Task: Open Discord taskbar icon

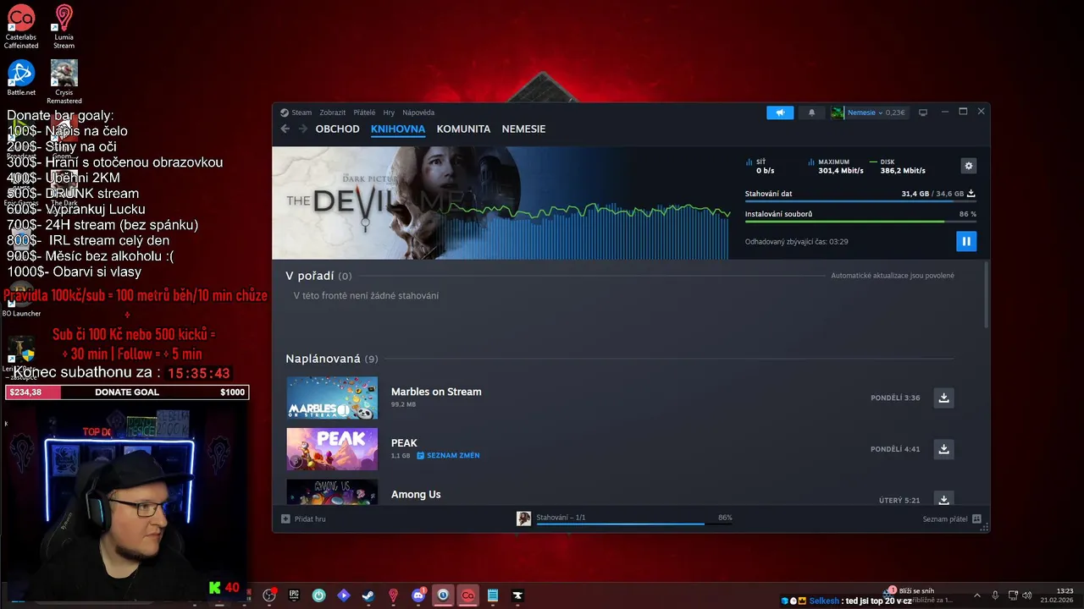Action: (418, 595)
